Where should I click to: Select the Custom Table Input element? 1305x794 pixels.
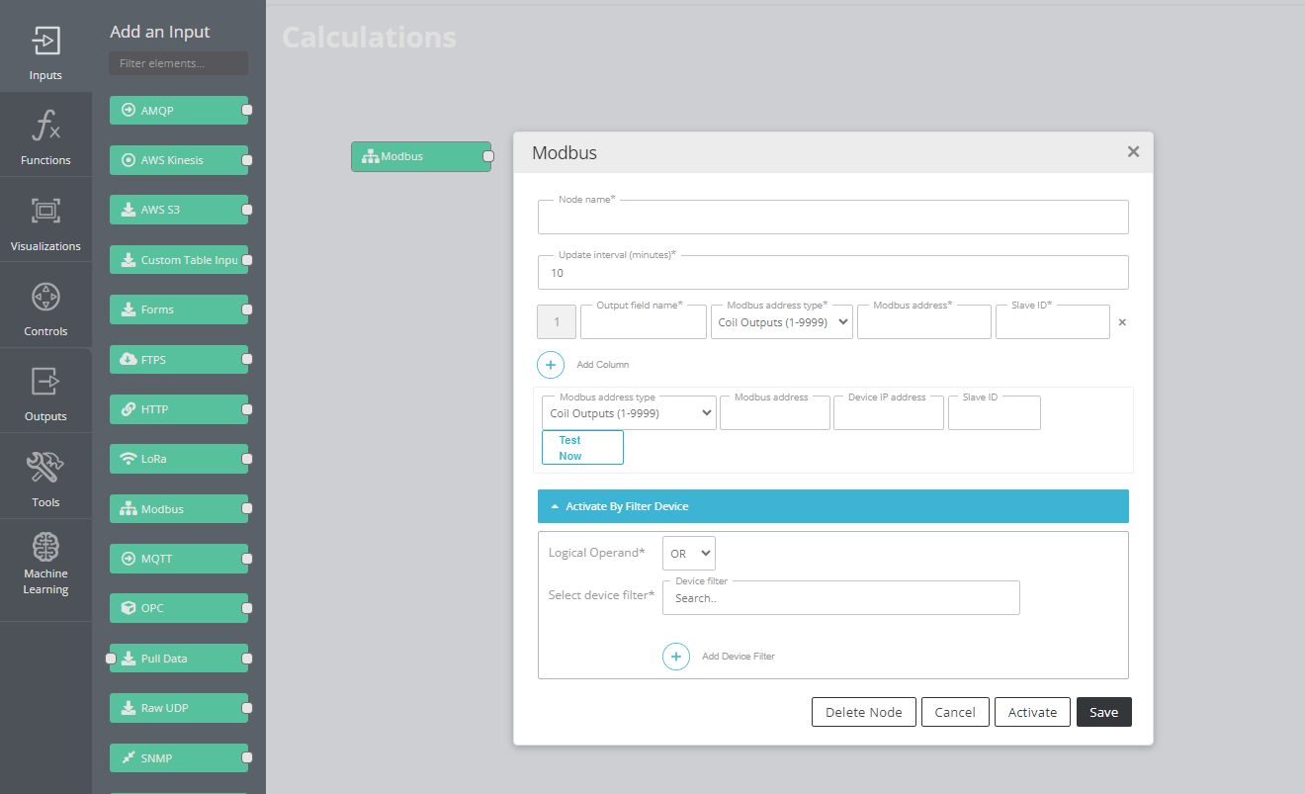178,260
